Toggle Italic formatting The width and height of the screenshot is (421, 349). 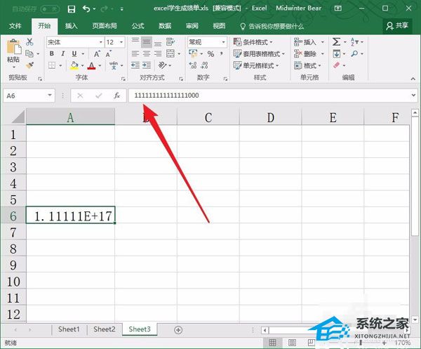point(63,54)
